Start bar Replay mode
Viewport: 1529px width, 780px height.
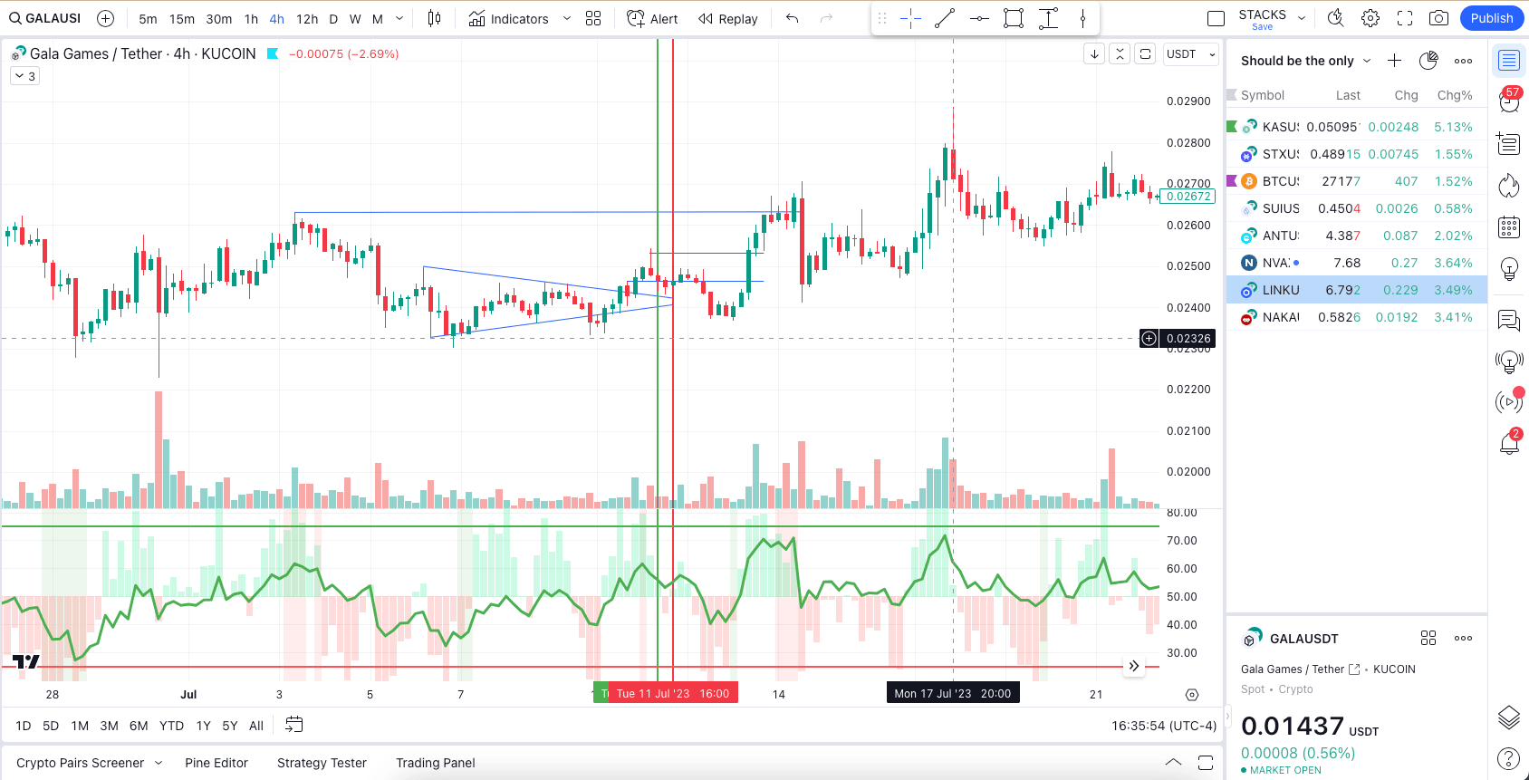pos(727,19)
